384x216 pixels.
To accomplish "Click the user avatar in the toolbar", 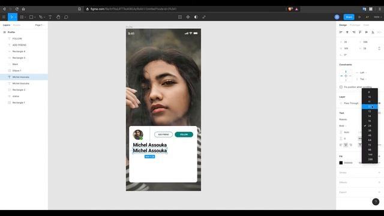I will click(x=337, y=17).
